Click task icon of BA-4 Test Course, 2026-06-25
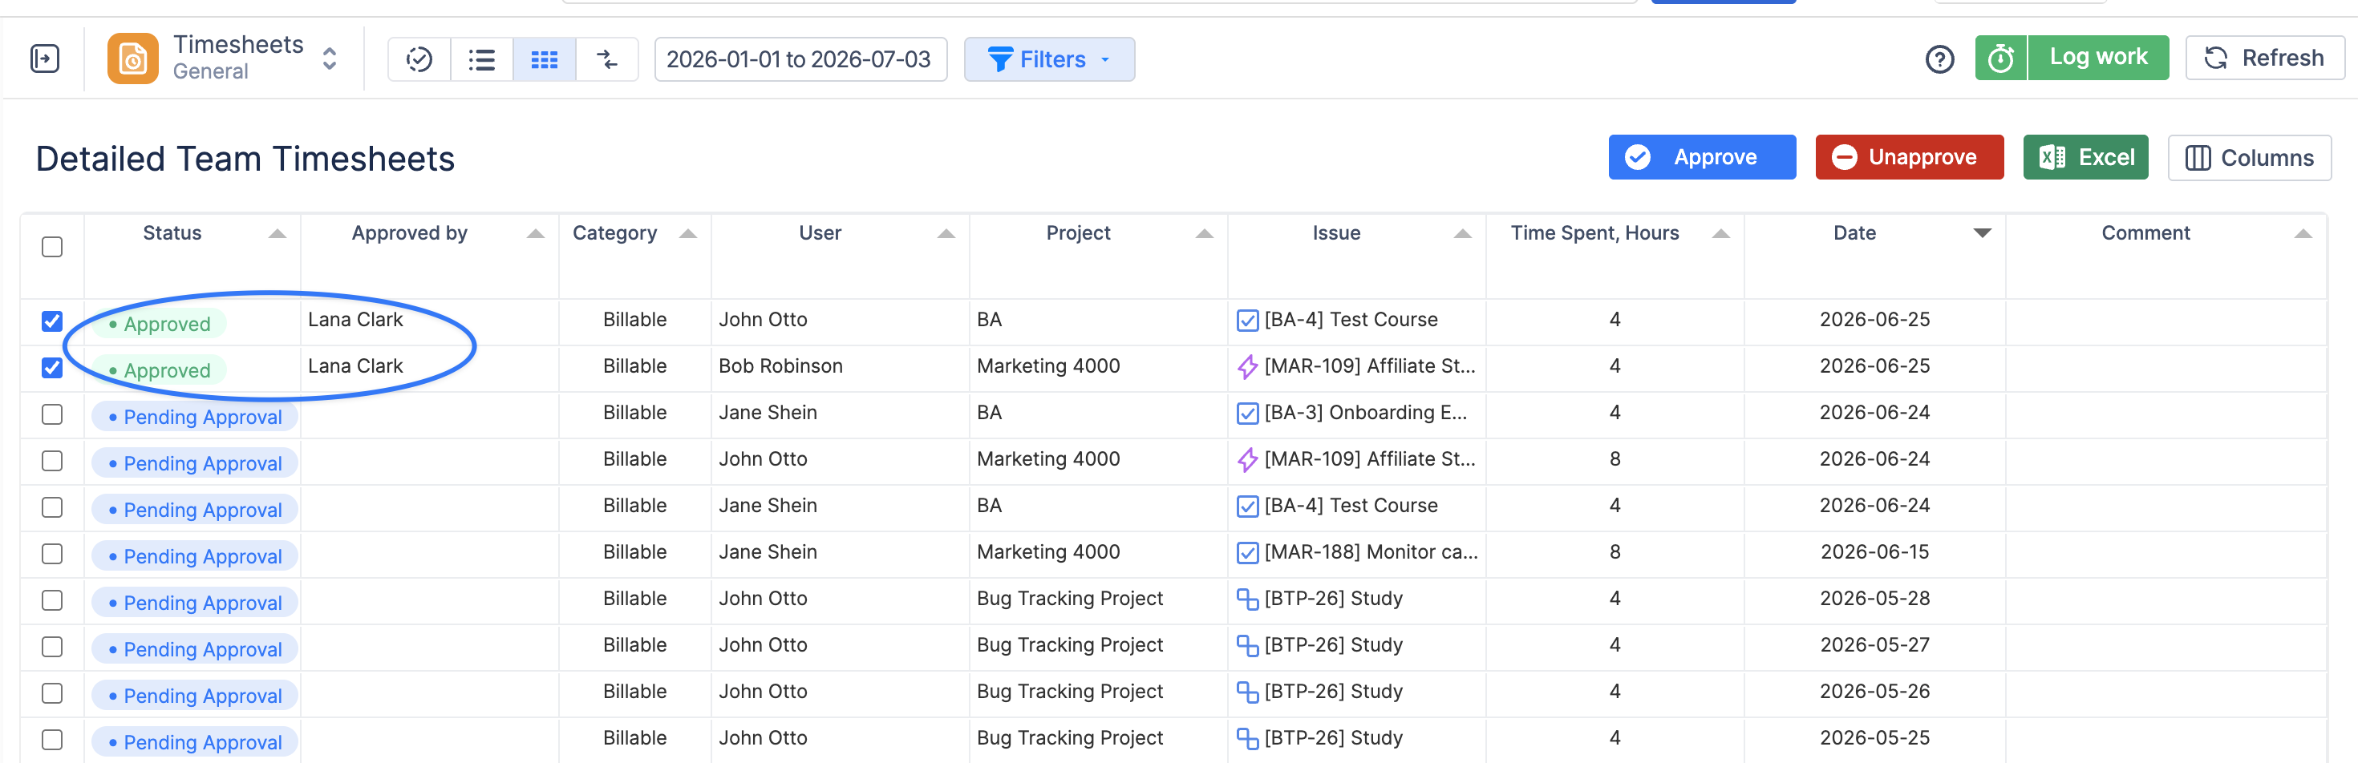Screen dimensions: 2358x763 (1246, 321)
